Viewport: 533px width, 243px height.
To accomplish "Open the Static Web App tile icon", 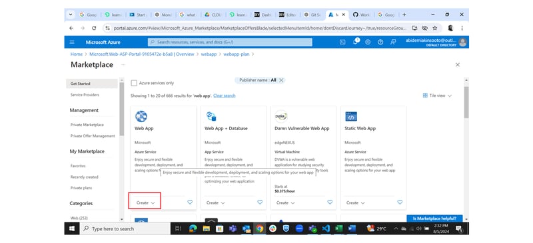I will coord(351,116).
